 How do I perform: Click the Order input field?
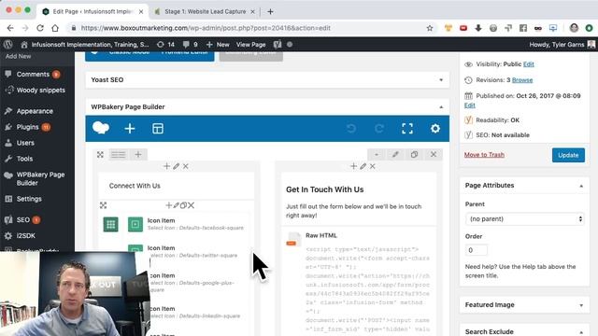(x=476, y=250)
